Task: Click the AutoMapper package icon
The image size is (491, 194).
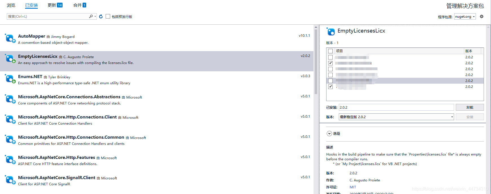Action: (10, 38)
